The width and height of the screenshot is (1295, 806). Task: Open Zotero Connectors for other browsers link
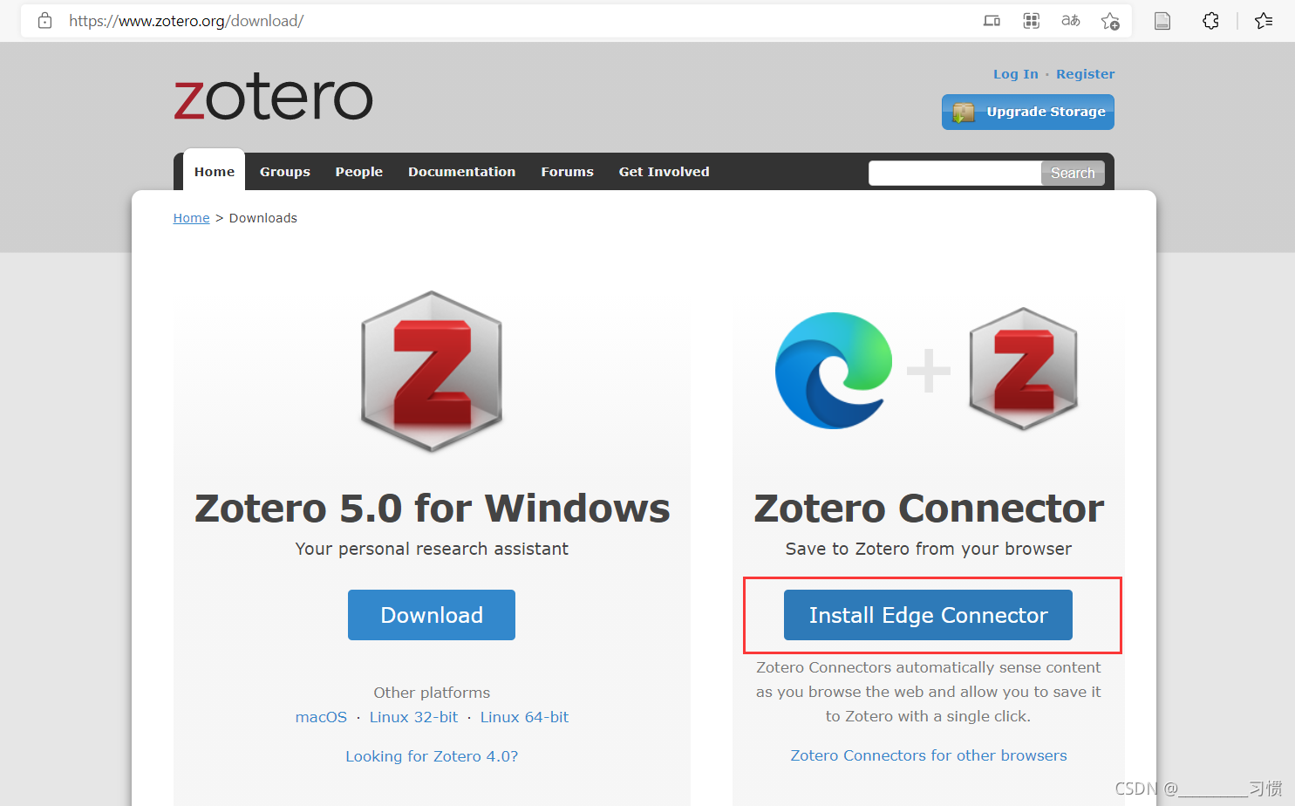929,755
